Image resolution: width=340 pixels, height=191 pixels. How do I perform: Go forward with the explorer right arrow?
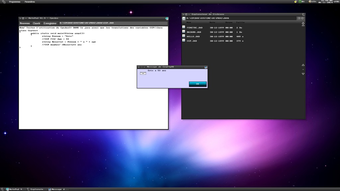[302, 18]
